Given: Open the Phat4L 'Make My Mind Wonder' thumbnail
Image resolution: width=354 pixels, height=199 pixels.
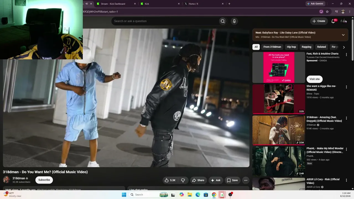Looking at the screenshot, I should click(279, 161).
